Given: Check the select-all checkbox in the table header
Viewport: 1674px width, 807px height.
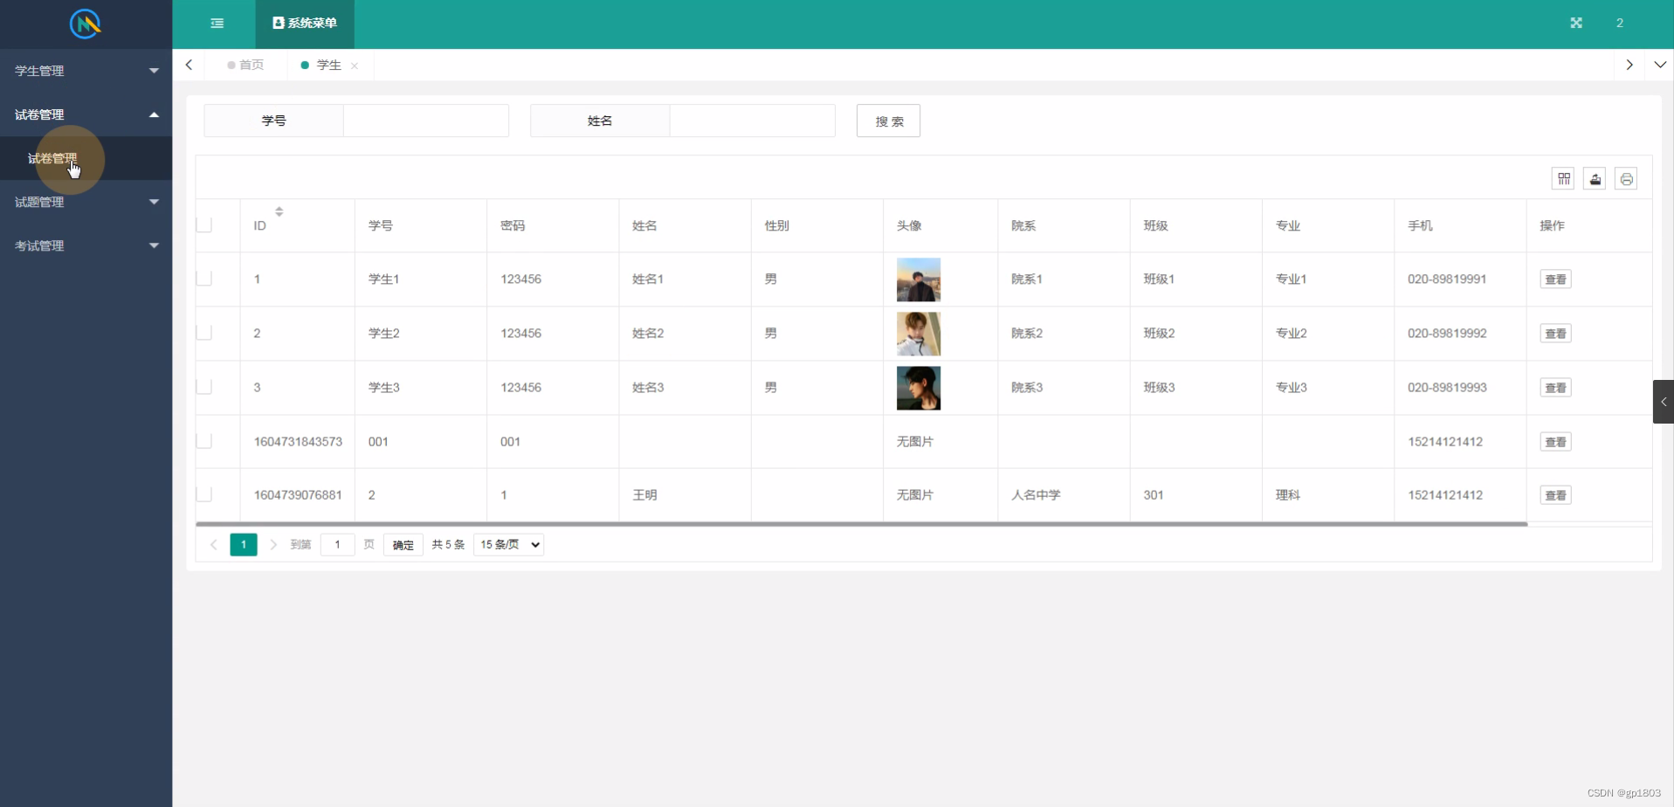Looking at the screenshot, I should click(x=204, y=224).
